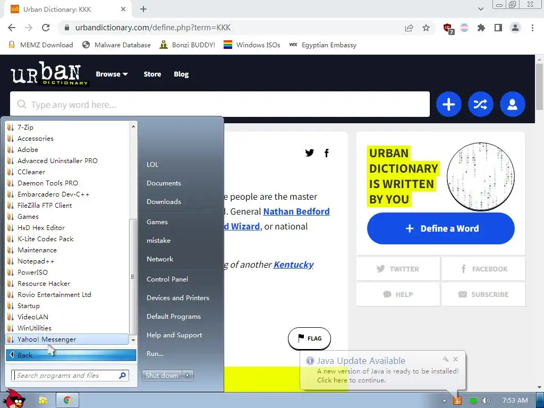Expand the 7-Zip program folder
This screenshot has width=544, height=408.
(x=67, y=127)
